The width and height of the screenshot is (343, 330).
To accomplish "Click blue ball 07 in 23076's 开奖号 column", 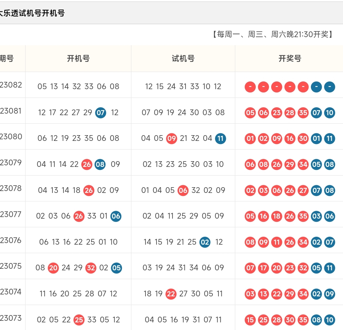I will (330, 242).
